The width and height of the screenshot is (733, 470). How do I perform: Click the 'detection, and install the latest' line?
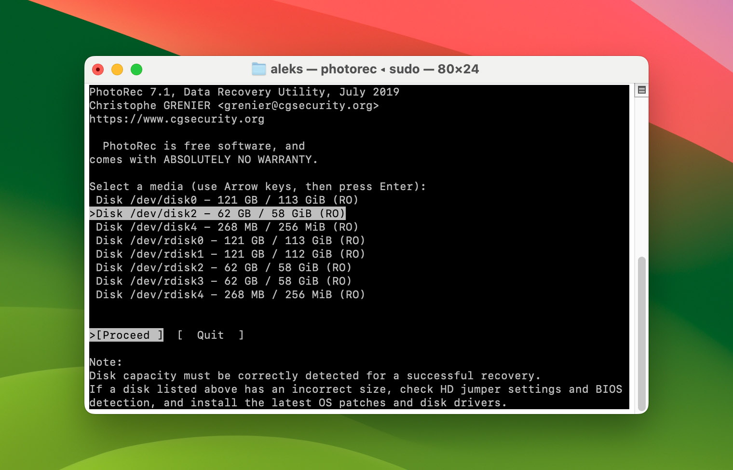click(x=298, y=402)
